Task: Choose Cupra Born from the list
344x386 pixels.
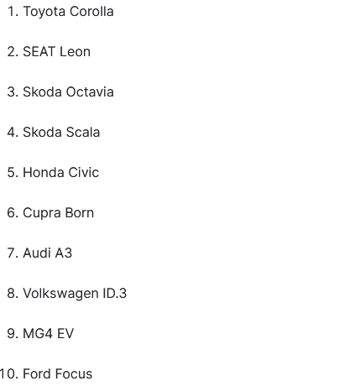Action: (58, 213)
